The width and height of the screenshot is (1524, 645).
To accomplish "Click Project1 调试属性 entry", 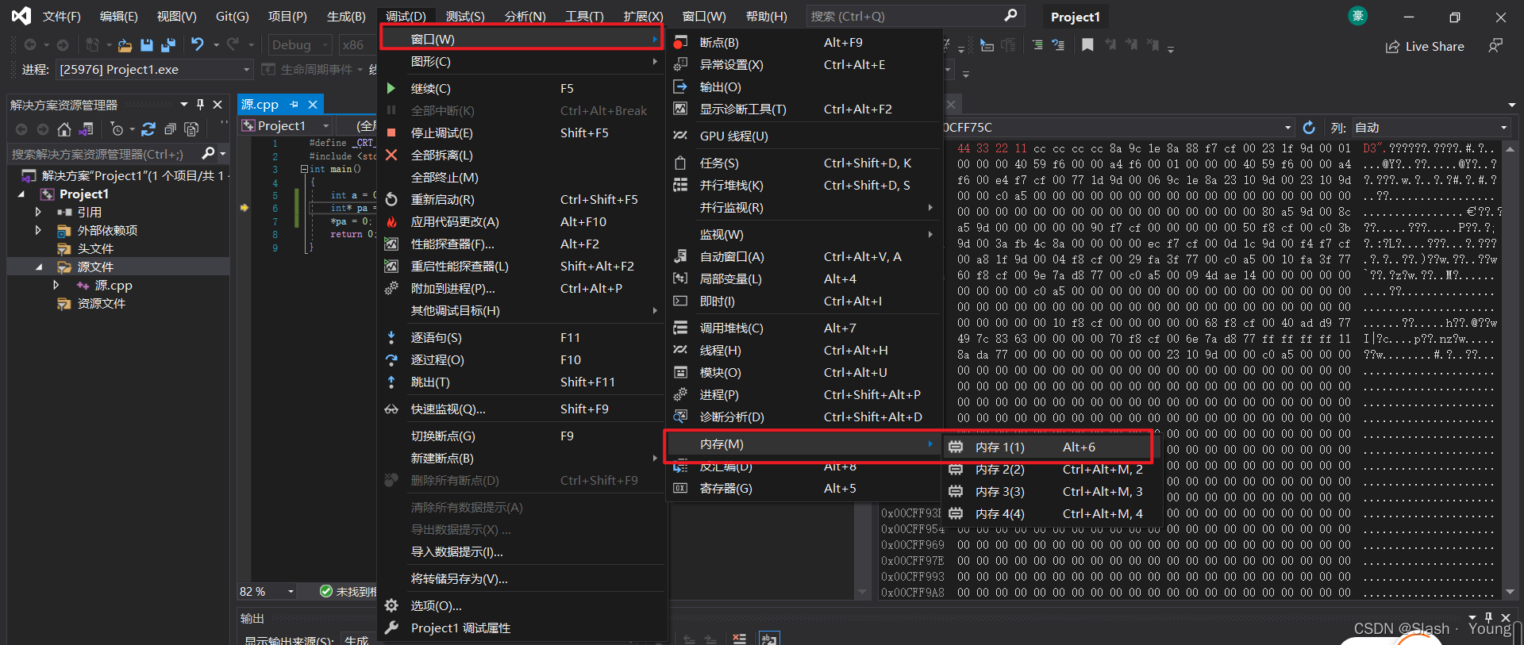I will pos(521,628).
